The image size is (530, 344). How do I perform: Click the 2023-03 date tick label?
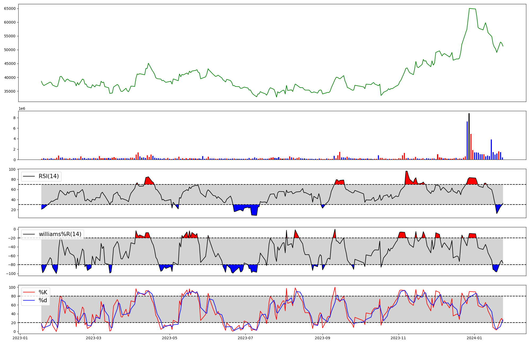94,338
